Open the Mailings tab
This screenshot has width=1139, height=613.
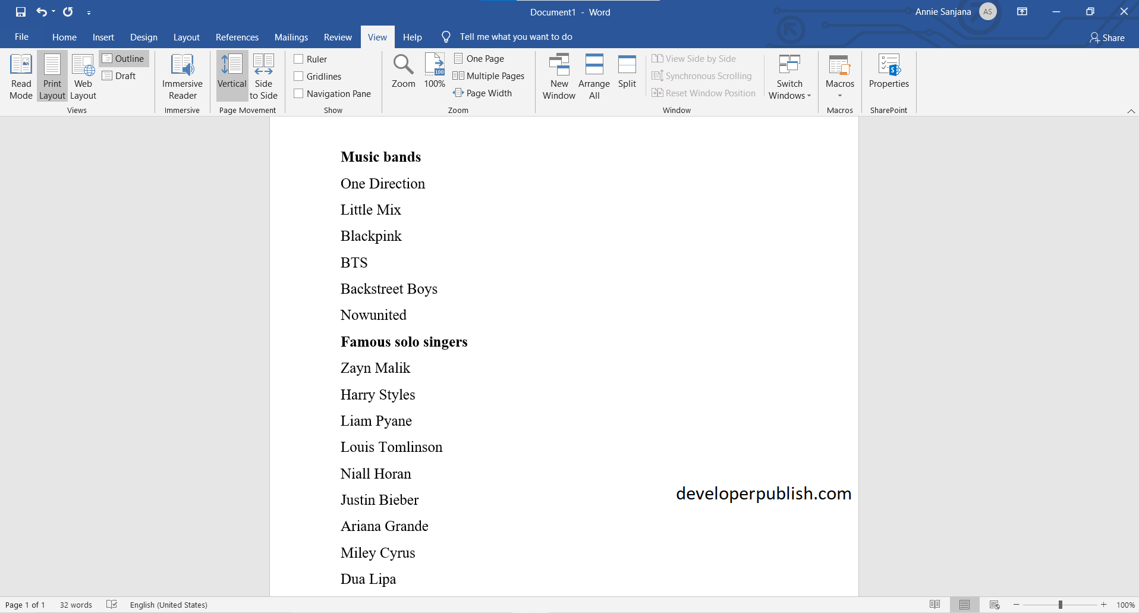click(291, 37)
